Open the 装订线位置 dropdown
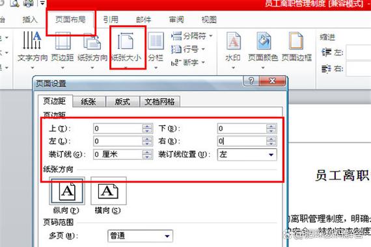 [x=247, y=155]
